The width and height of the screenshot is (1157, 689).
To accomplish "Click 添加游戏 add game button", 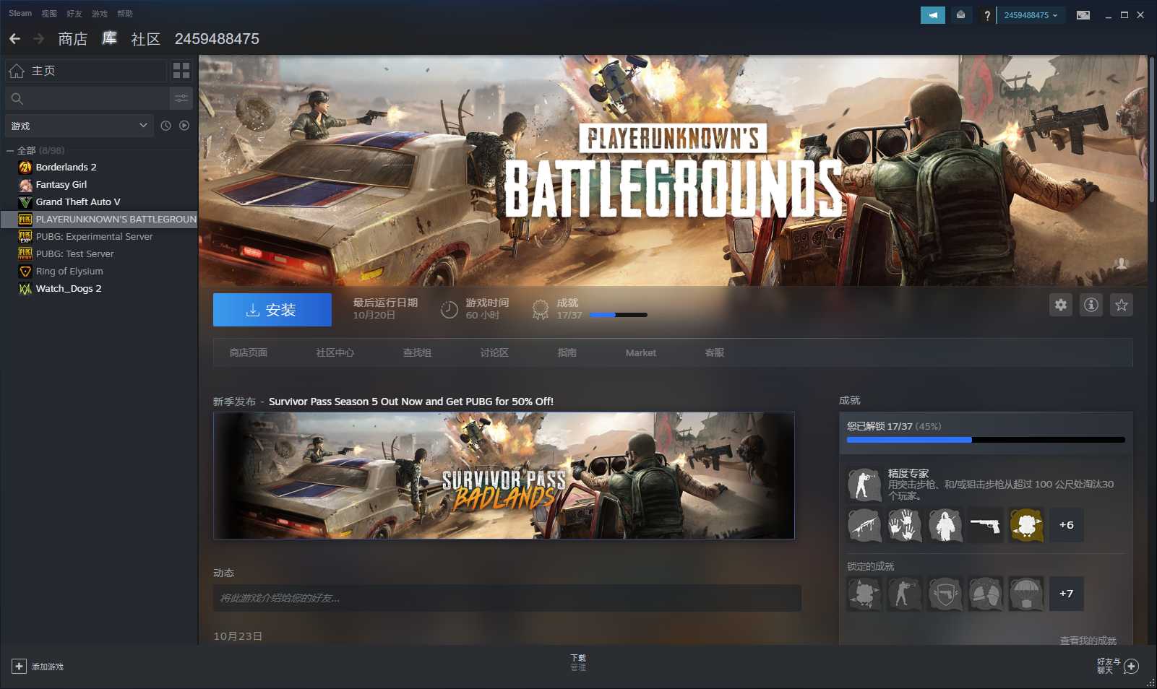I will point(38,667).
